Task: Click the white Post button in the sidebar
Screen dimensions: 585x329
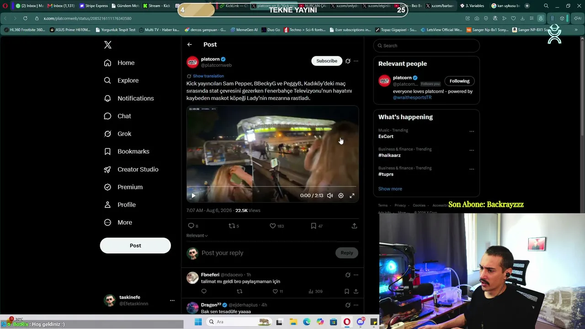Action: (135, 245)
